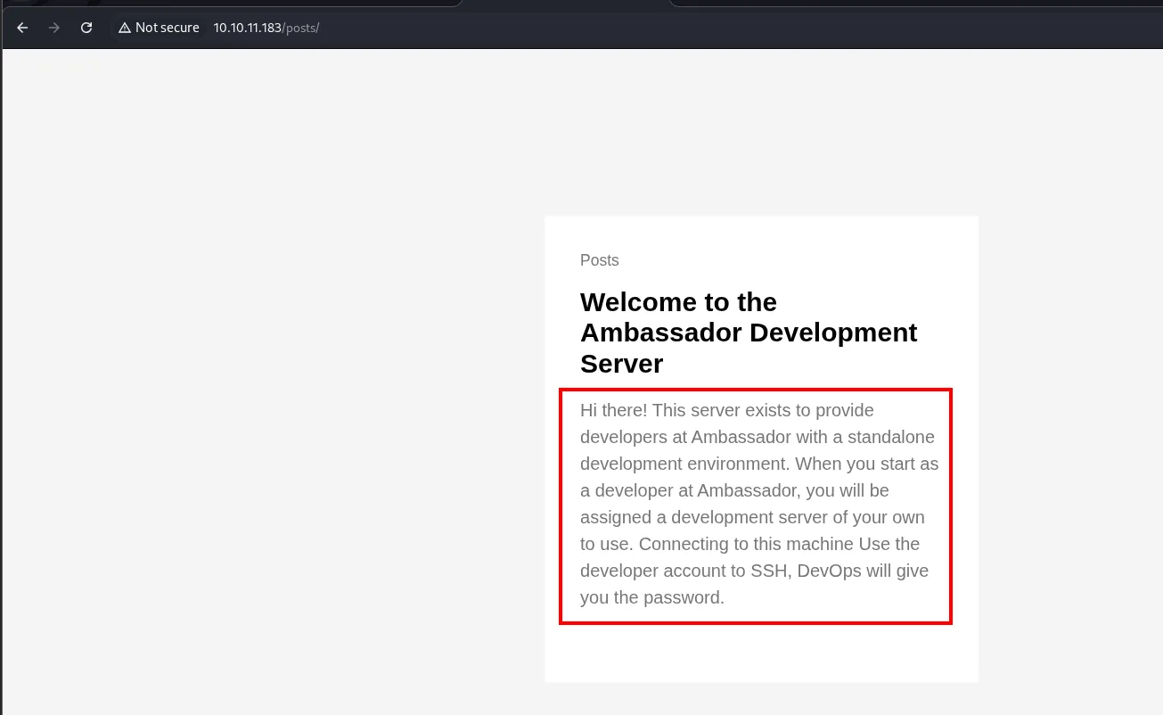
Task: Click the paragraph beginning "Hi there! This server exists"
Action: pyautogui.click(x=759, y=504)
